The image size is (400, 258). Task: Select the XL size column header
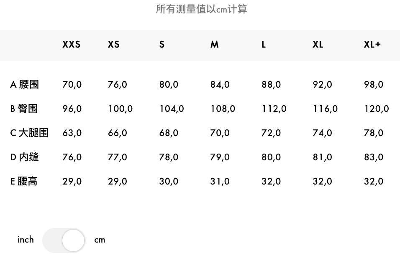(318, 45)
